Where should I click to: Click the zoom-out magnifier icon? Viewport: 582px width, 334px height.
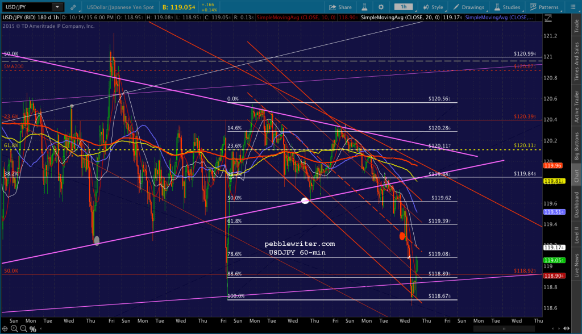[x=23, y=329]
